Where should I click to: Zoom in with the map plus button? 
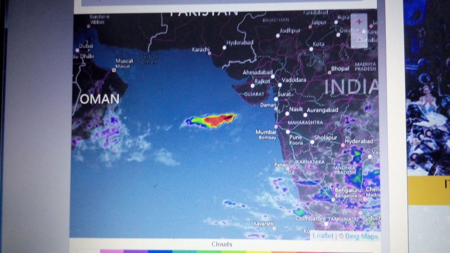(359, 22)
